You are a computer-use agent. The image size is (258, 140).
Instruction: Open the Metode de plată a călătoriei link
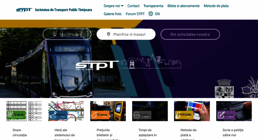point(188,134)
